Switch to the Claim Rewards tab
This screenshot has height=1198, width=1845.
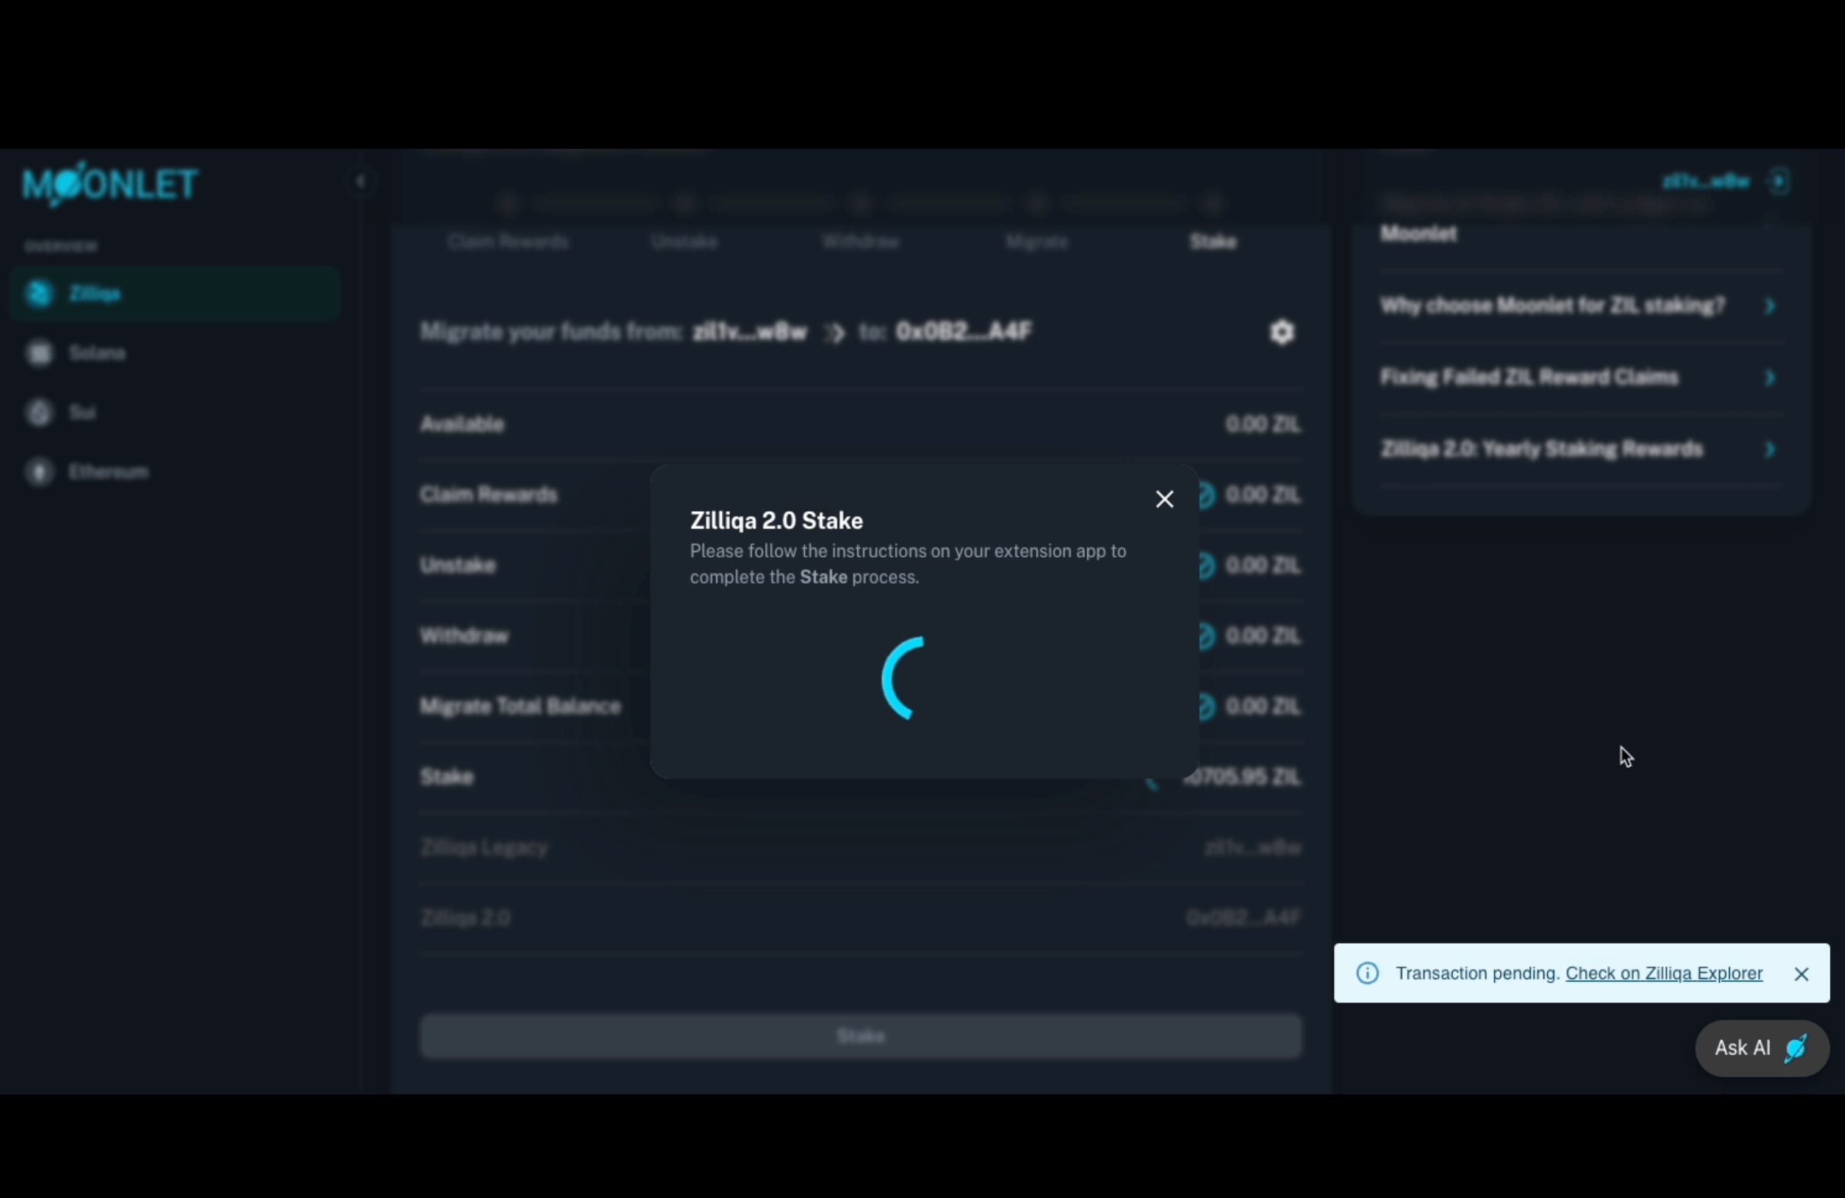click(x=508, y=242)
